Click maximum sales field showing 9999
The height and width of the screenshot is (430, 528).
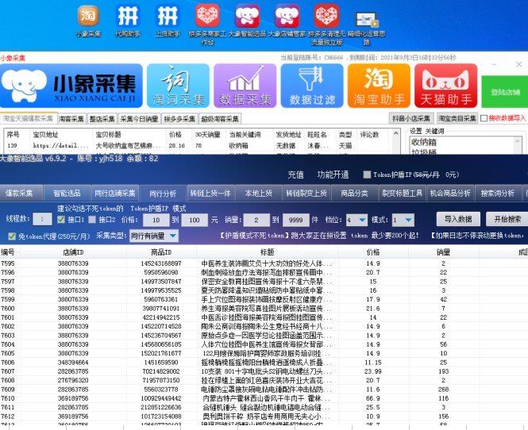point(295,220)
